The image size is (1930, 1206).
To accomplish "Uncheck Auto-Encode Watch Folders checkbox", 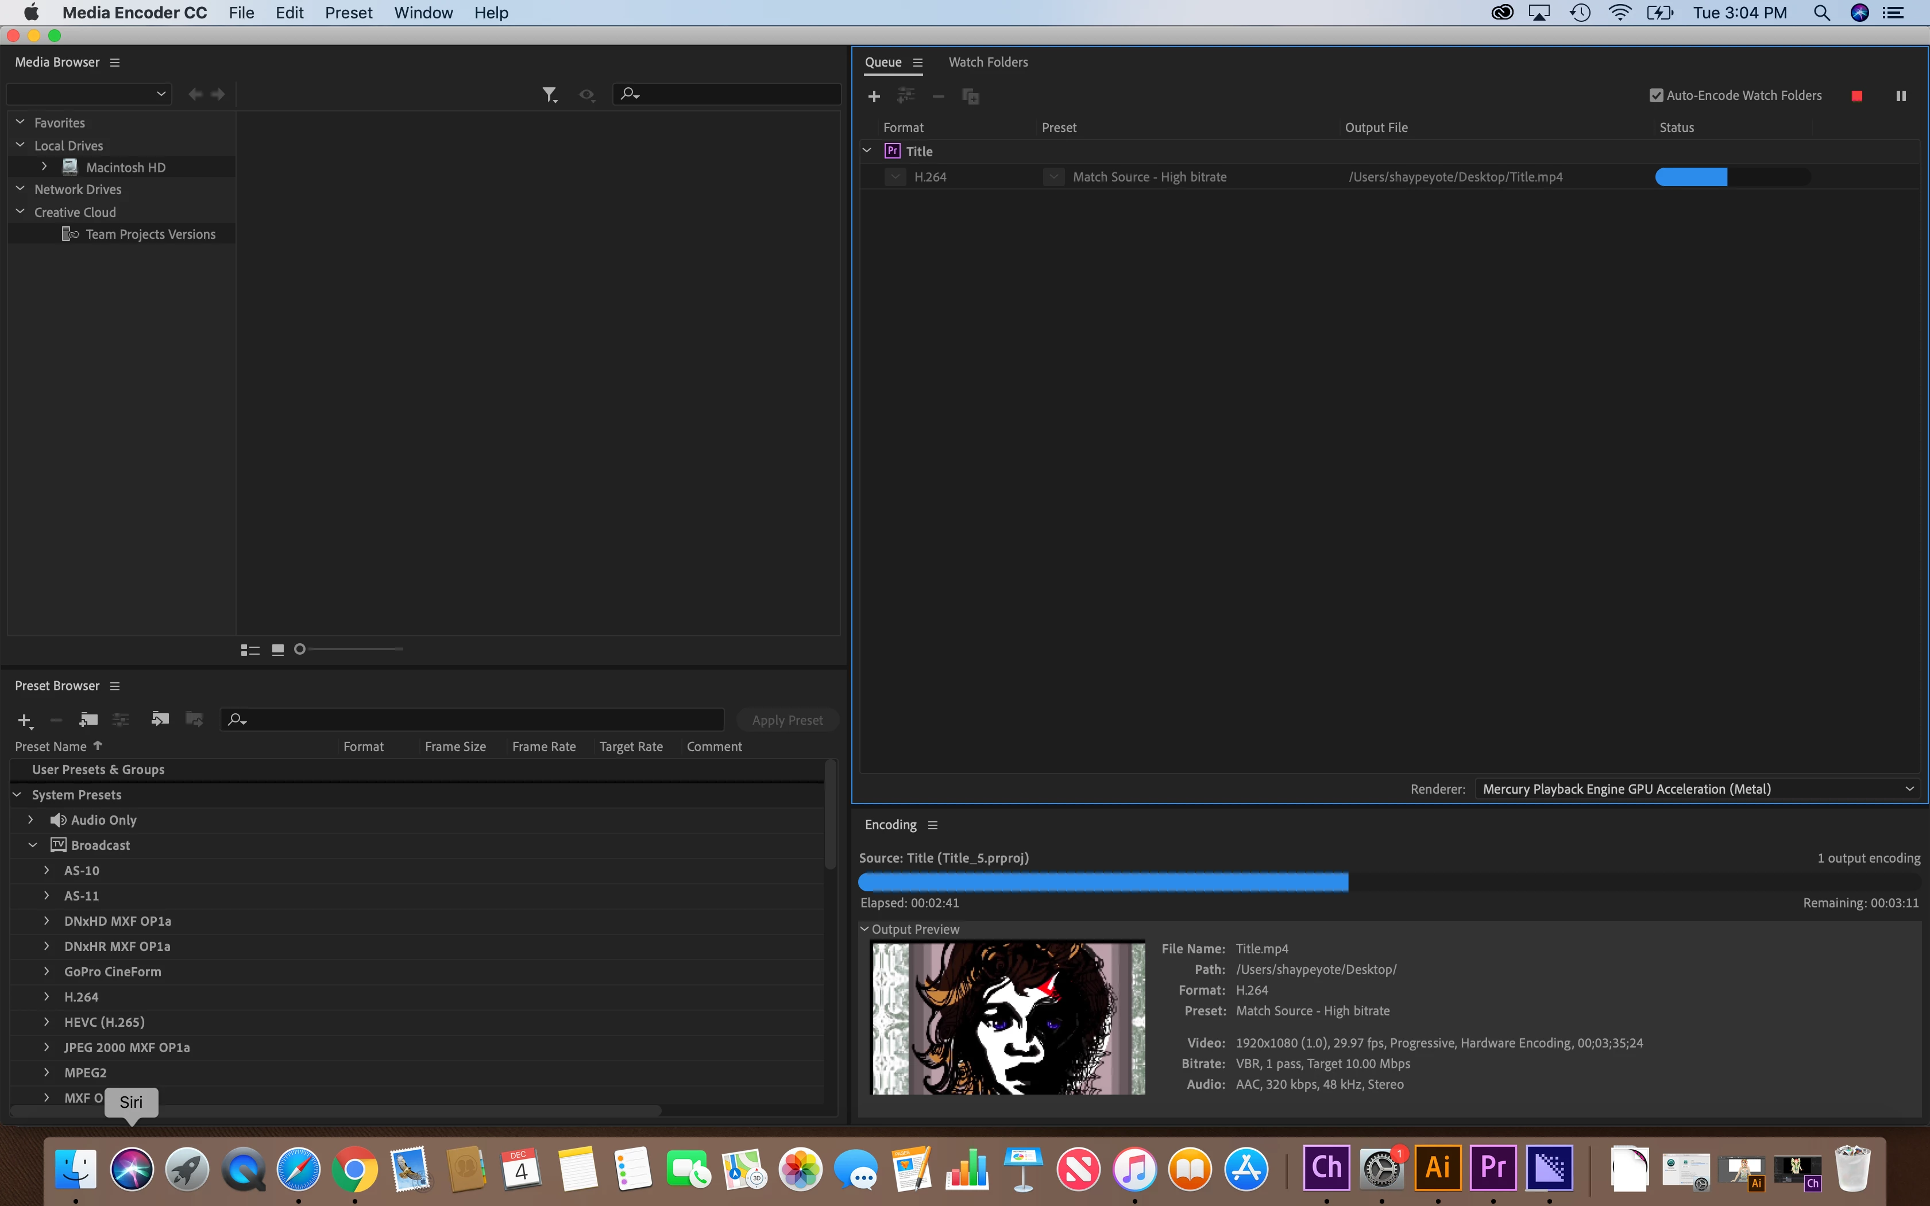I will click(1657, 96).
